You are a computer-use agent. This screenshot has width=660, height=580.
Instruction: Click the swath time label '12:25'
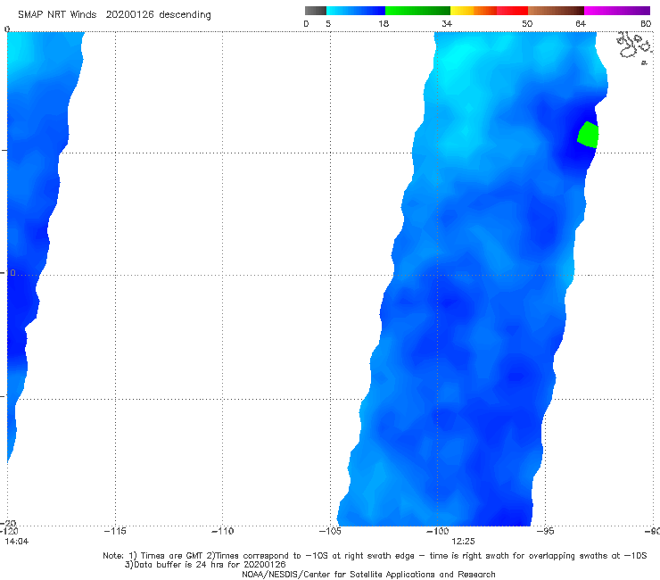coord(463,542)
